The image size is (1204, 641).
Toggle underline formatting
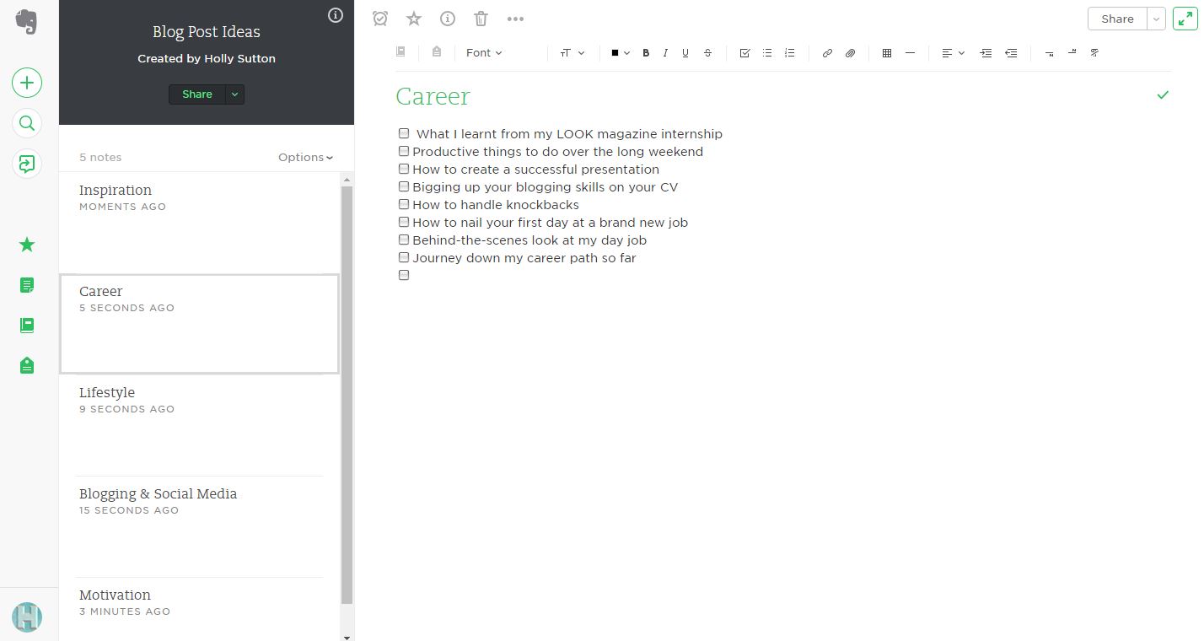pyautogui.click(x=685, y=53)
